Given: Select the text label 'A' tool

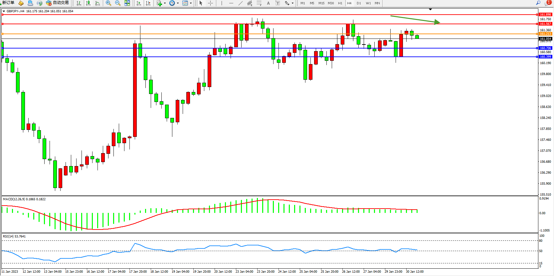Looking at the screenshot, I should tap(268, 3).
